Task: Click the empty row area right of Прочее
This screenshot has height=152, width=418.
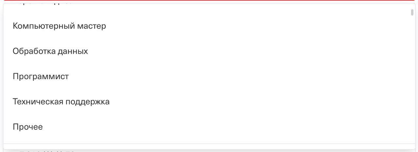Action: click(x=225, y=127)
